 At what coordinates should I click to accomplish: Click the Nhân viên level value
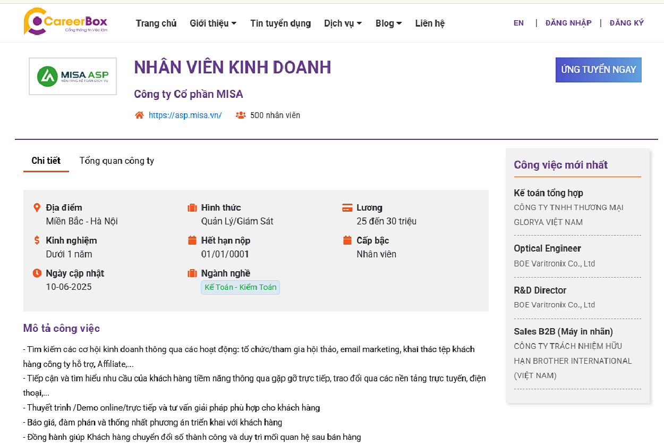(x=377, y=254)
